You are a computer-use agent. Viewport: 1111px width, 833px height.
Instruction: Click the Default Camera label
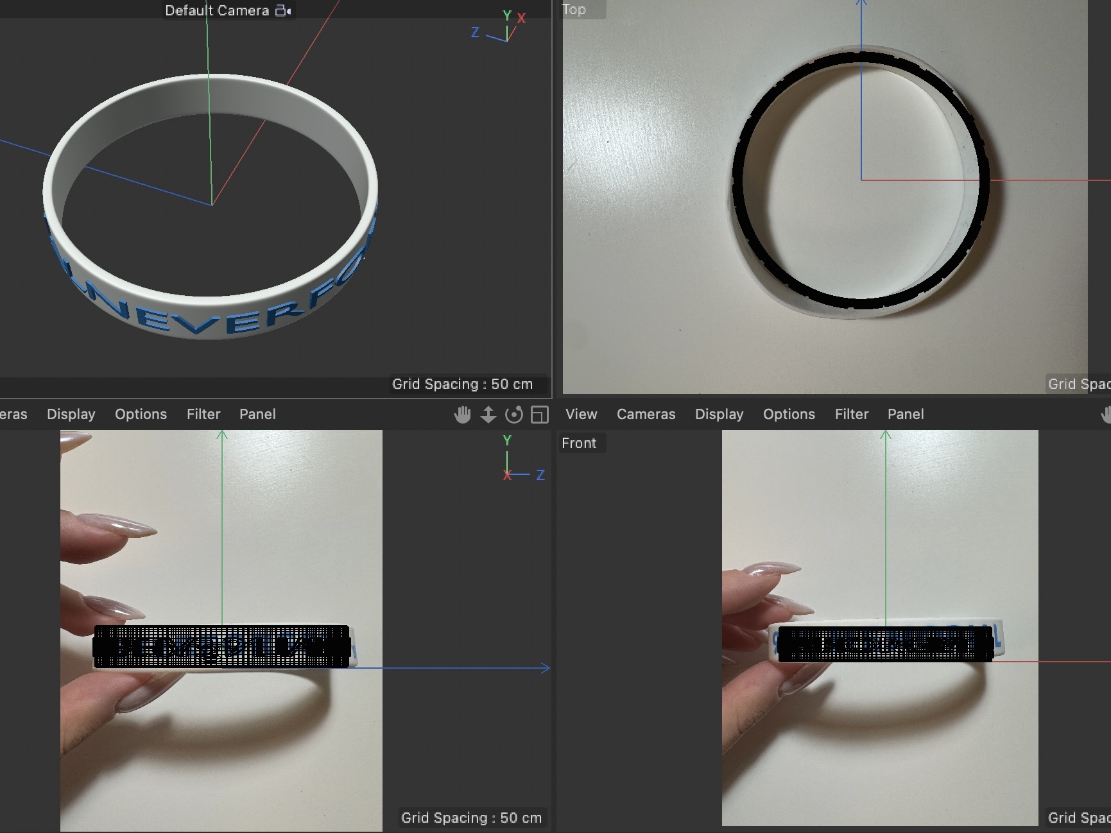point(217,11)
